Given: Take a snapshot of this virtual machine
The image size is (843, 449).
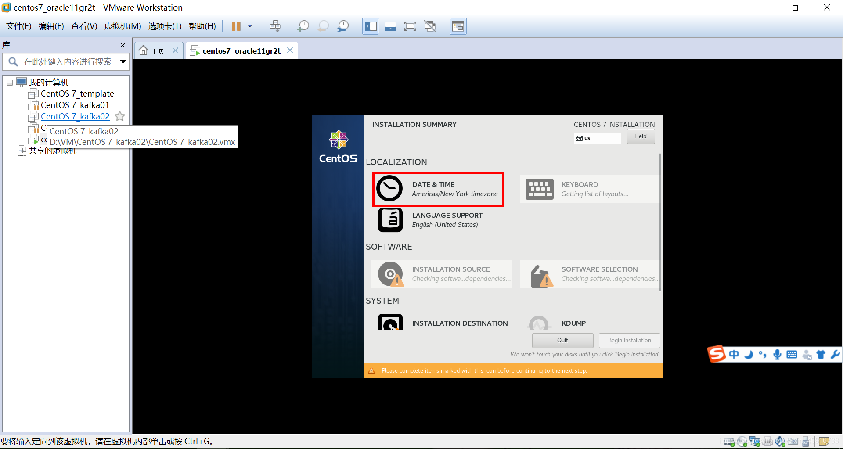Looking at the screenshot, I should (303, 26).
